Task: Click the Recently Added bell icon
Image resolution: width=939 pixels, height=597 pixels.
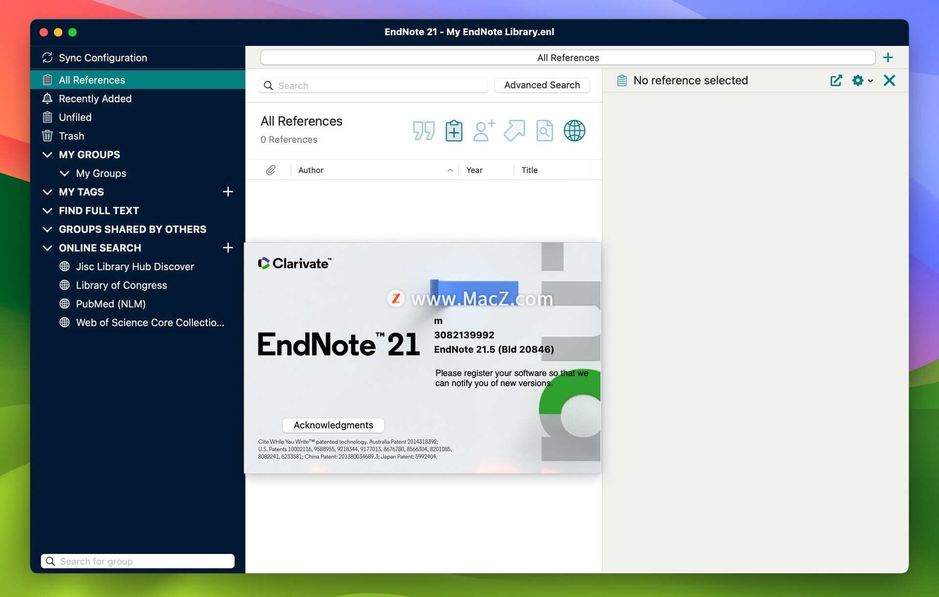Action: 47,98
